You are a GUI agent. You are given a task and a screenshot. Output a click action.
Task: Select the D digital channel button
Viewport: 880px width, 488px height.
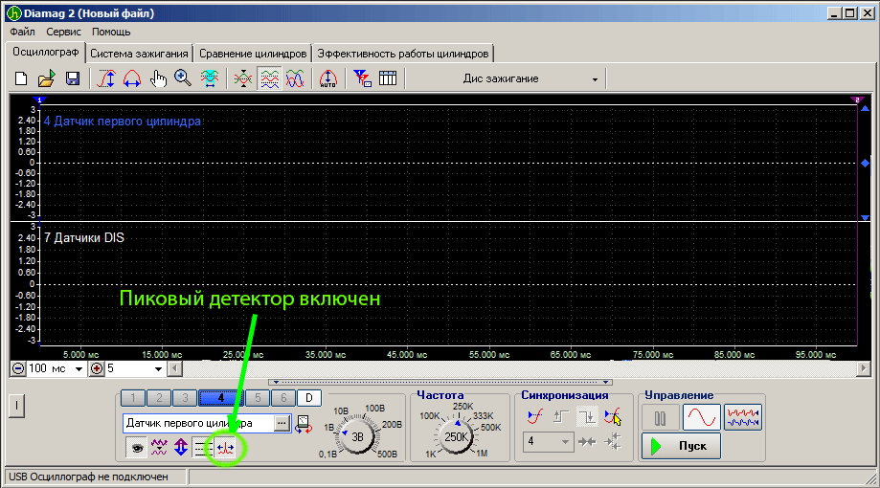pos(309,398)
